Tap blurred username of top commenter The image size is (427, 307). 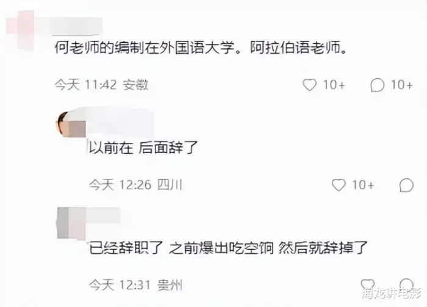pyautogui.click(x=77, y=26)
